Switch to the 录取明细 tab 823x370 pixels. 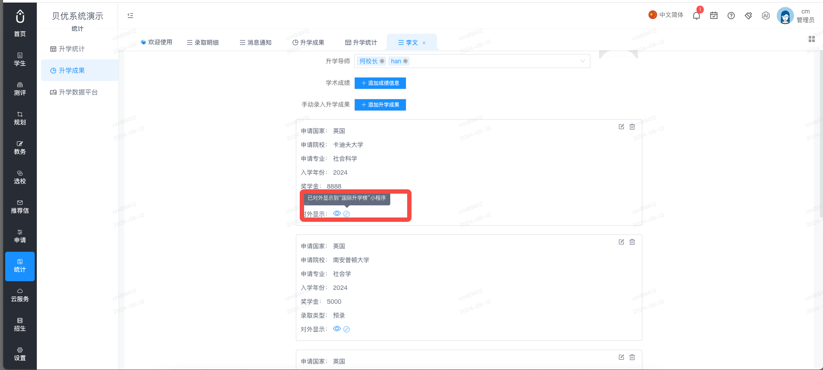[203, 42]
